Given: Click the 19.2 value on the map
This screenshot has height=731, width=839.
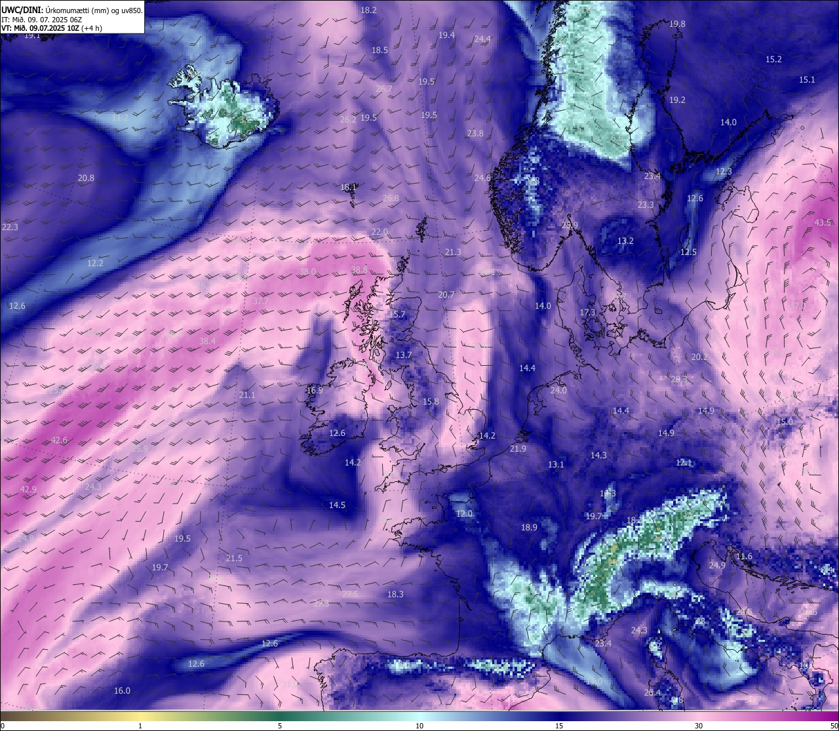Looking at the screenshot, I should (677, 100).
